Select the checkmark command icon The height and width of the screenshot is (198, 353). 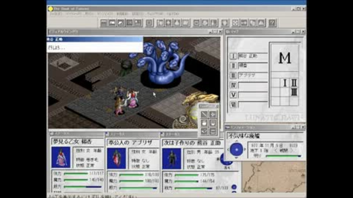[x=204, y=132]
